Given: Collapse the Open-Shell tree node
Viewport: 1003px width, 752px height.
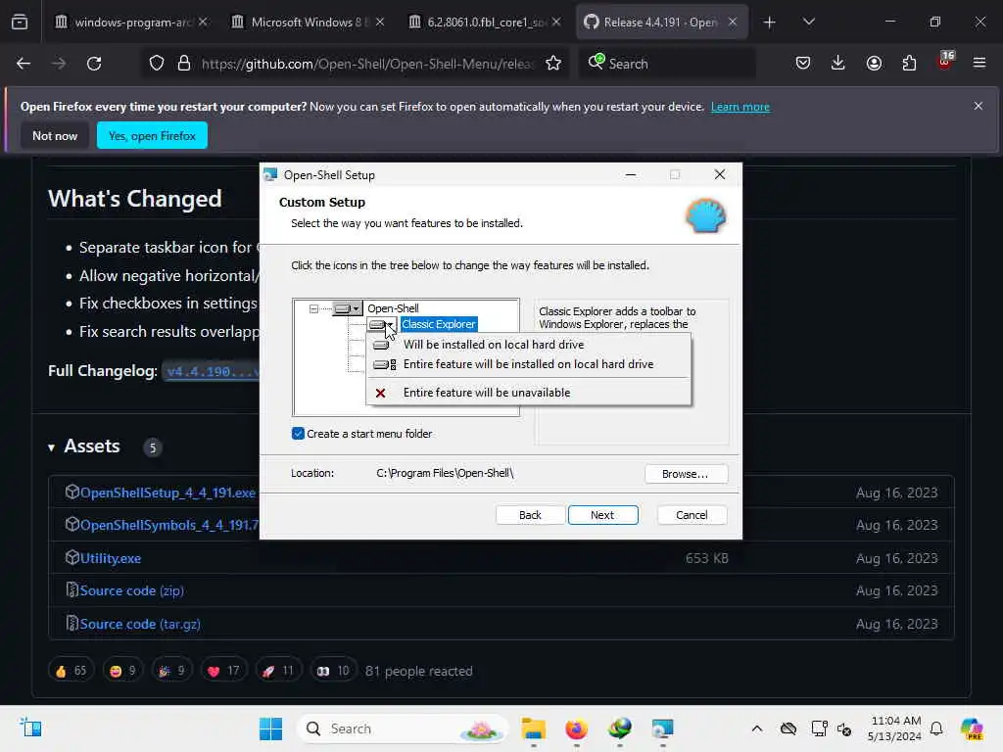Looking at the screenshot, I should click(313, 308).
